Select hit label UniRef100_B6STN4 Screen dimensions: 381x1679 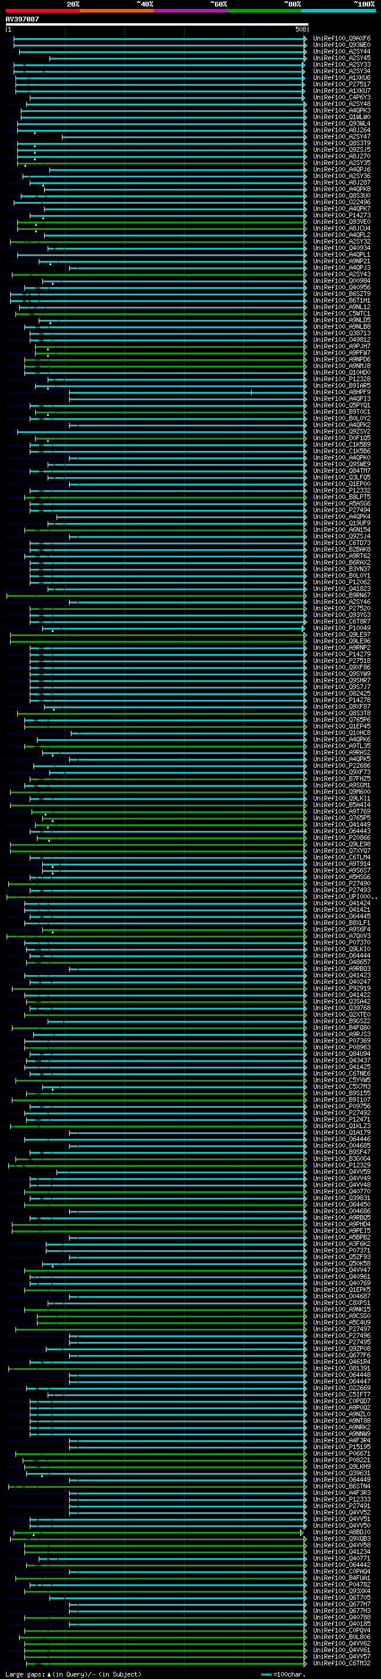click(342, 1486)
